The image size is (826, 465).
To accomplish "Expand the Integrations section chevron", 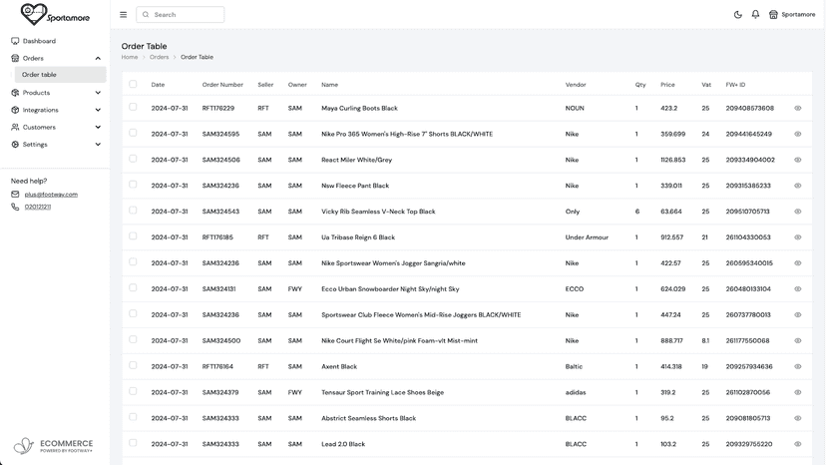I will 98,110.
